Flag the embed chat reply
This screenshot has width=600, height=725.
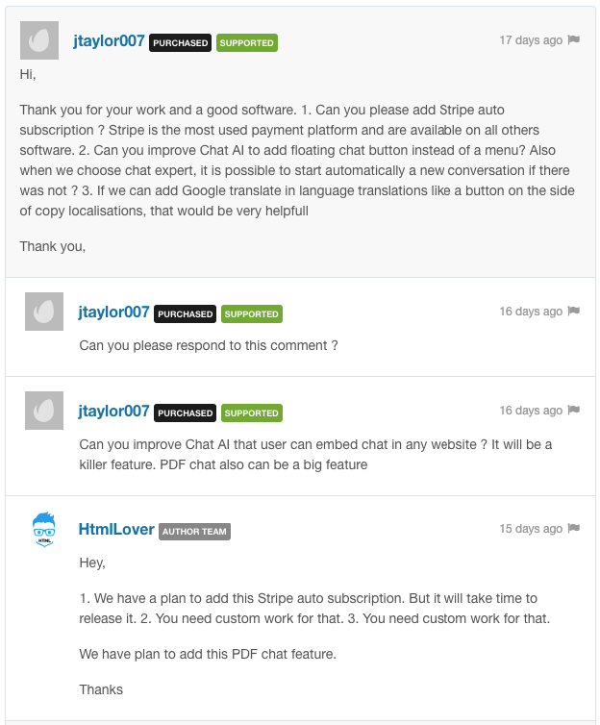(574, 411)
